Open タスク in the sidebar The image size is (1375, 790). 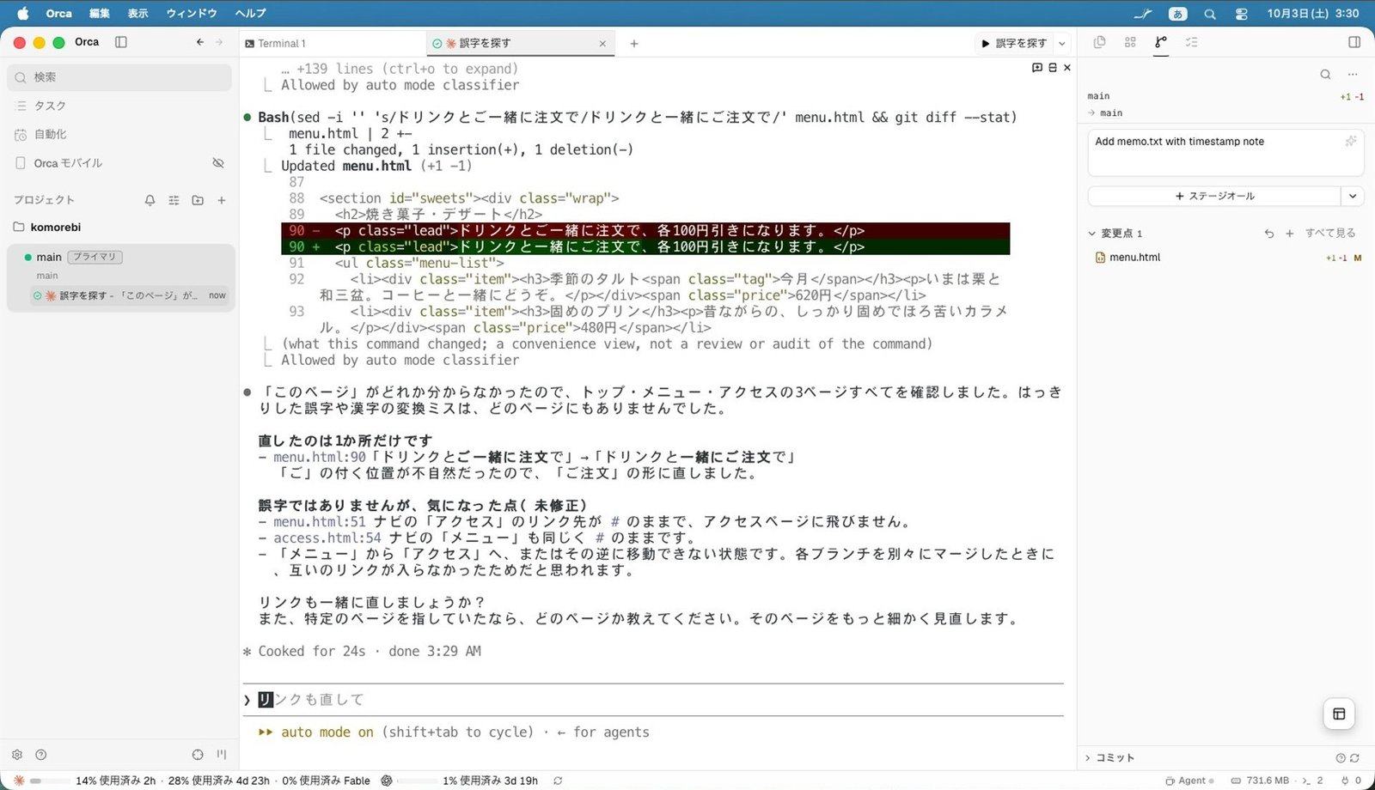pyautogui.click(x=120, y=106)
